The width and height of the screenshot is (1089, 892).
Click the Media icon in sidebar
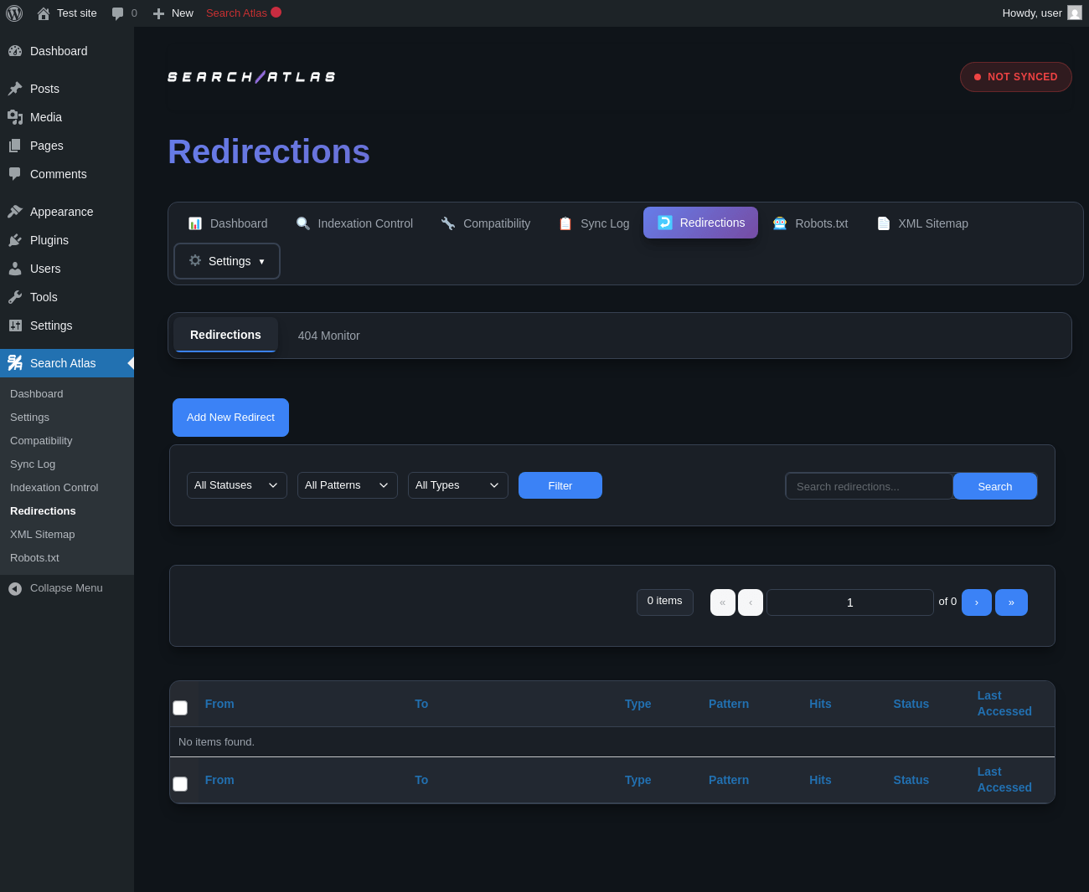click(x=15, y=117)
